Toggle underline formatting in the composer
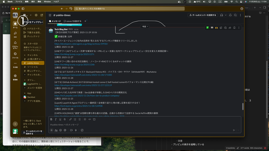Screen dimensions: 269x151 tap(60, 119)
